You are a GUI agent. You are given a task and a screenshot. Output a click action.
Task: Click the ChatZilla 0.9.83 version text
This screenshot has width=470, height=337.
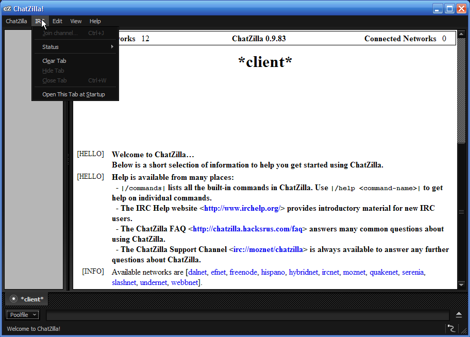coord(259,39)
